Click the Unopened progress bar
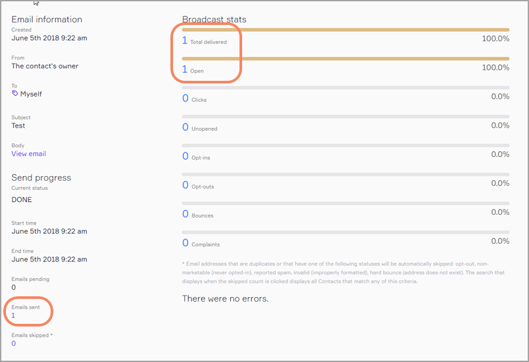 tap(345, 116)
